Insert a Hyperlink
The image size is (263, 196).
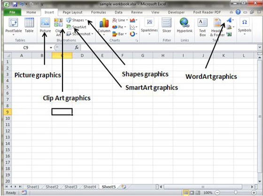[x=185, y=25]
